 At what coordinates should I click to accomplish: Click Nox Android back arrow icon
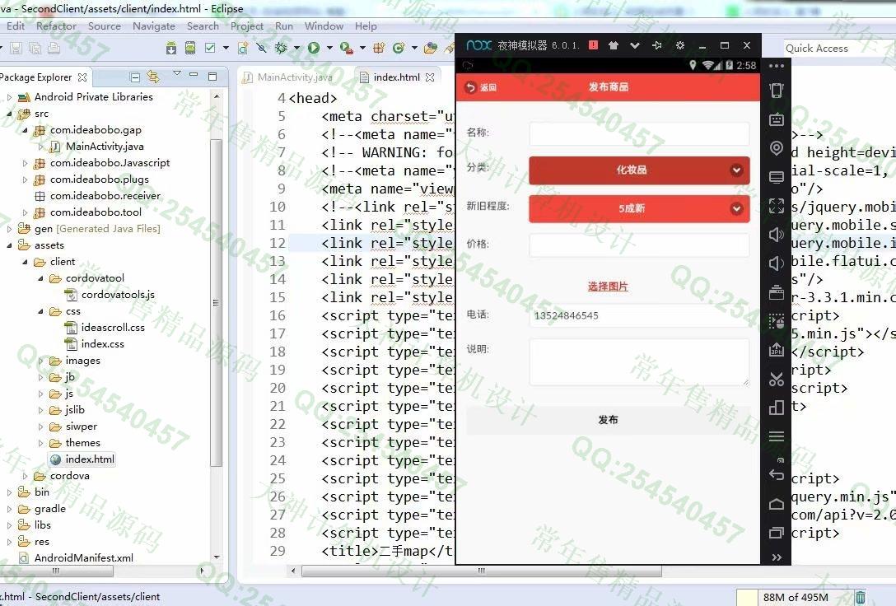click(776, 474)
